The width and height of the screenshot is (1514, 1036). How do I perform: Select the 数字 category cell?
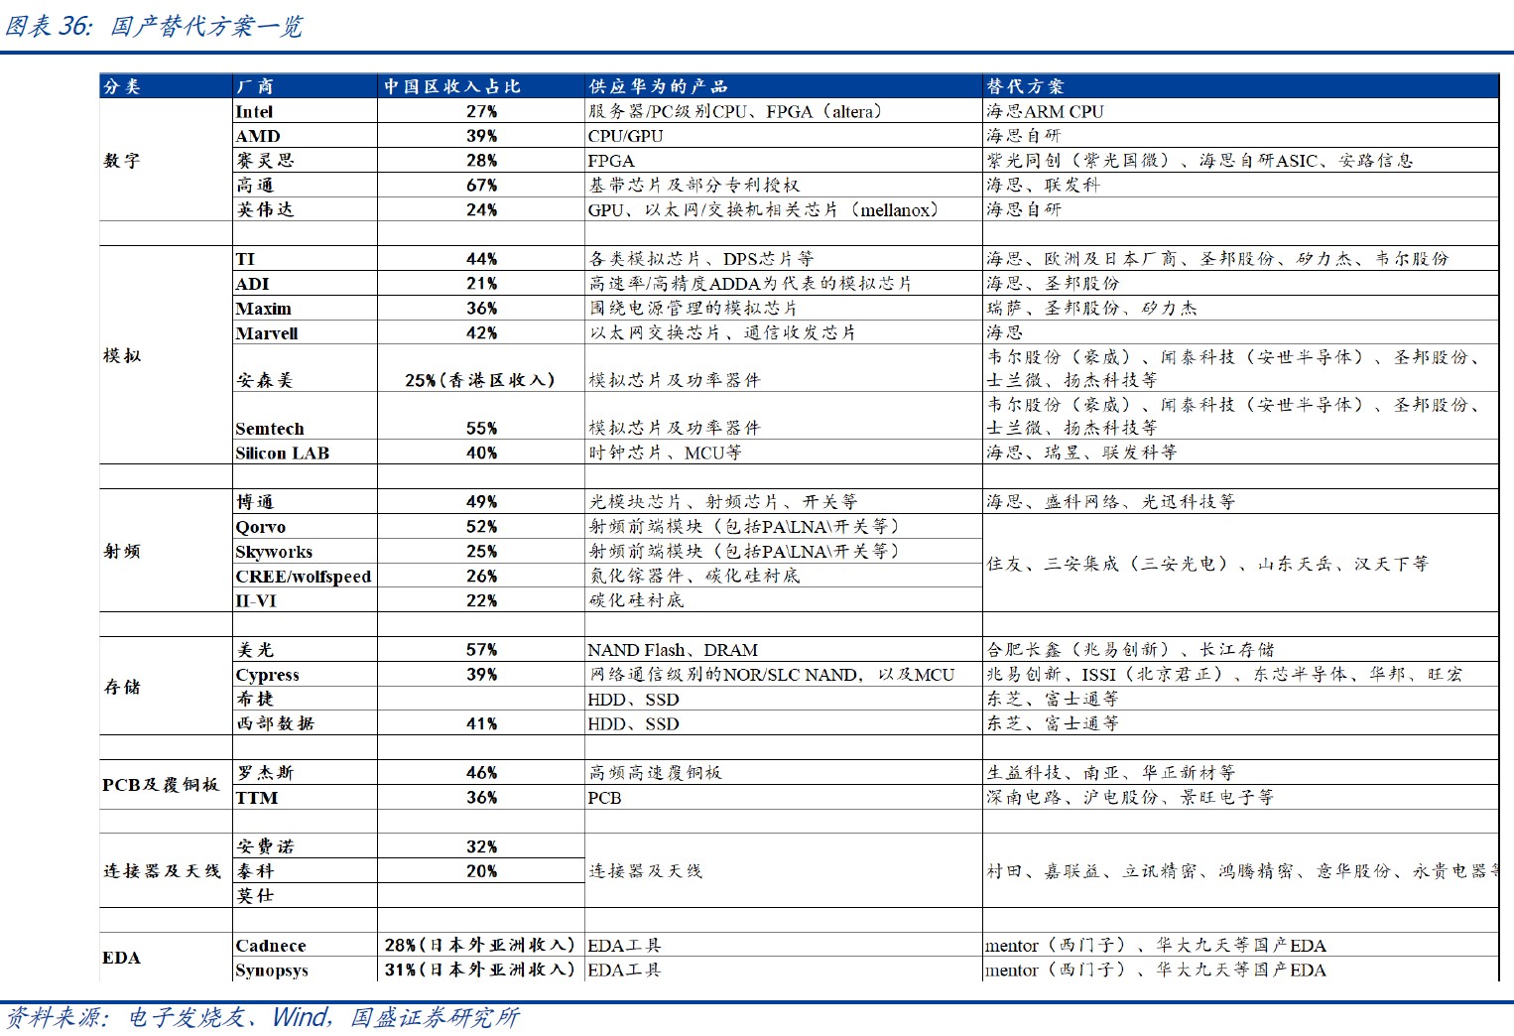point(166,160)
